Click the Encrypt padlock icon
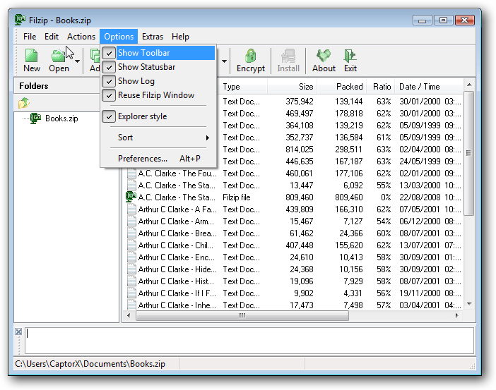 [x=251, y=56]
